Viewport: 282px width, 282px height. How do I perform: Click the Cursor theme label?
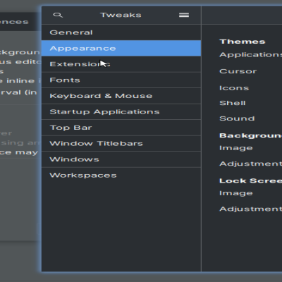point(238,71)
